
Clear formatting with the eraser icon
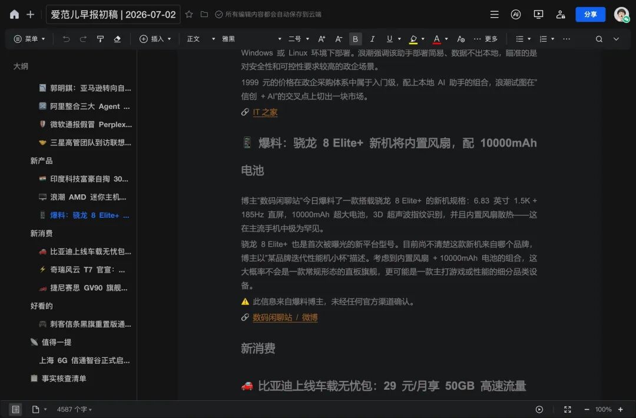(x=117, y=39)
